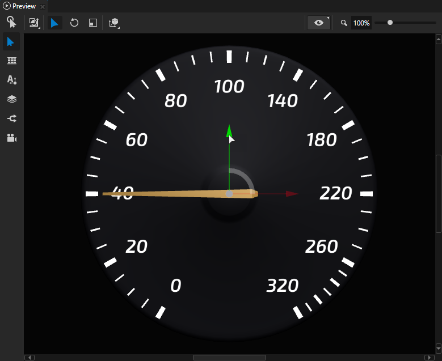This screenshot has height=361, width=442.
Task: Click the magnifier zoom reset icon
Action: (x=344, y=23)
